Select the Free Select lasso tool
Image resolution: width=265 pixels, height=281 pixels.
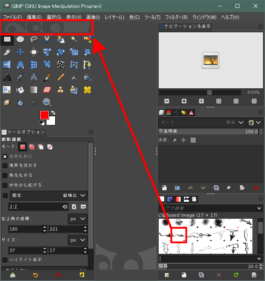33,39
